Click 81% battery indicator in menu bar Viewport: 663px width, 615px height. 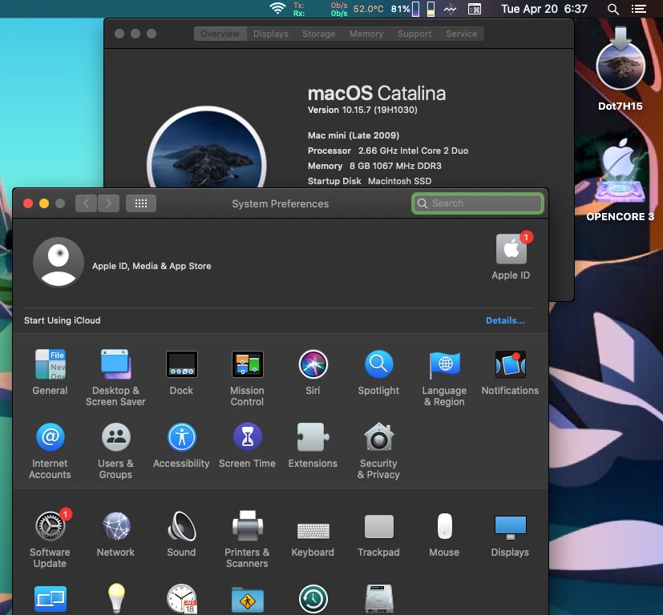click(405, 9)
